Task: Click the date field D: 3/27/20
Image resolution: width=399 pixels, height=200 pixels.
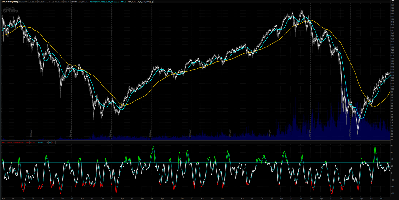Action: tap(23, 2)
